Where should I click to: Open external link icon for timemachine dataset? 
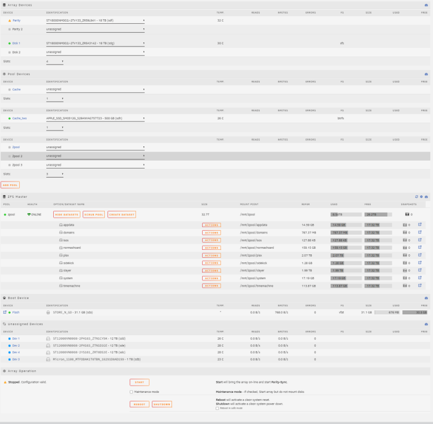[420, 285]
